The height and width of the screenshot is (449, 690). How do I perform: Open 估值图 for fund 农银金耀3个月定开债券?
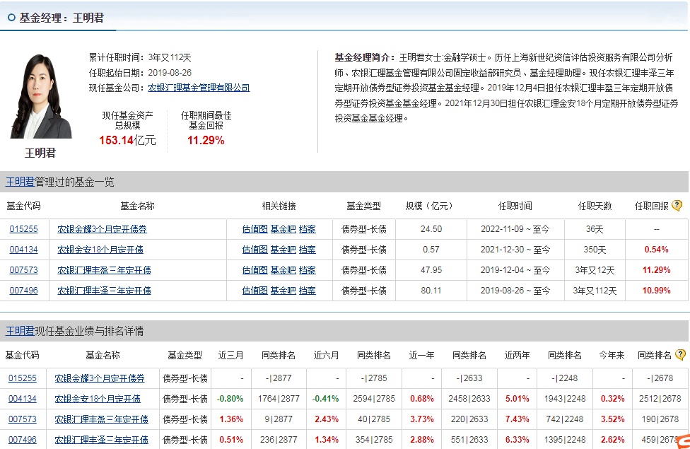coord(255,229)
